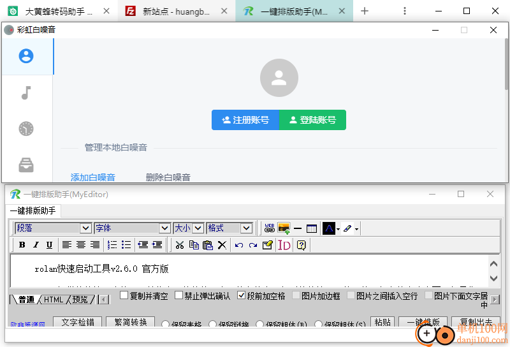This screenshot has width=510, height=347.
Task: Open the help question mark icon
Action: 302,245
